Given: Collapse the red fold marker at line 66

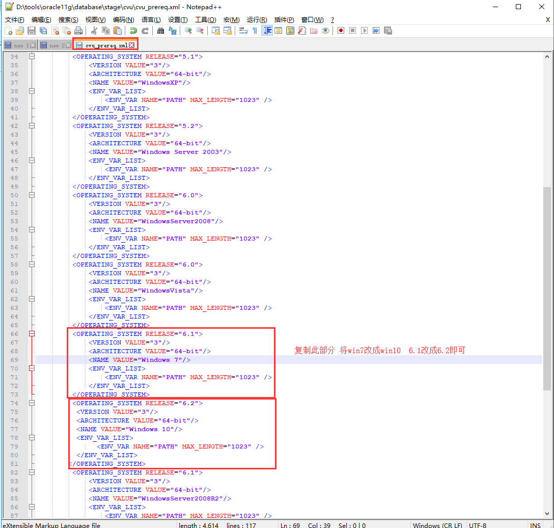Looking at the screenshot, I should [32, 333].
